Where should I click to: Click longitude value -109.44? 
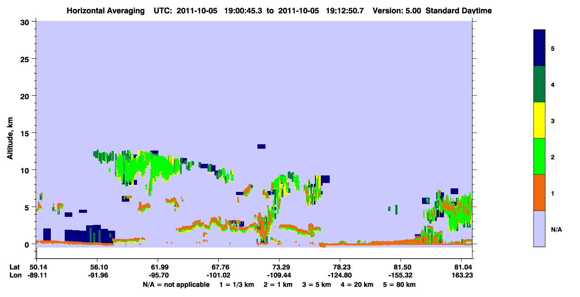point(279,275)
